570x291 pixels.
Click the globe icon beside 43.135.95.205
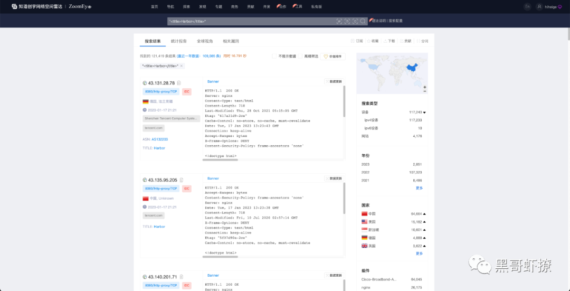[145, 180]
